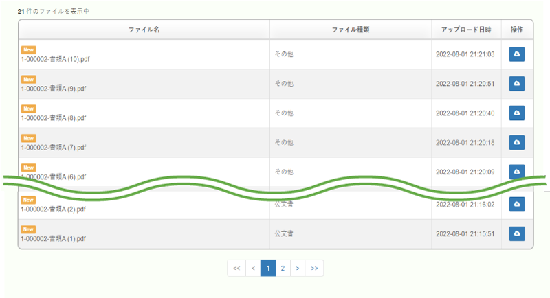Click the New badge on 書類A (10).pdf
This screenshot has height=298, width=550.
tap(28, 49)
